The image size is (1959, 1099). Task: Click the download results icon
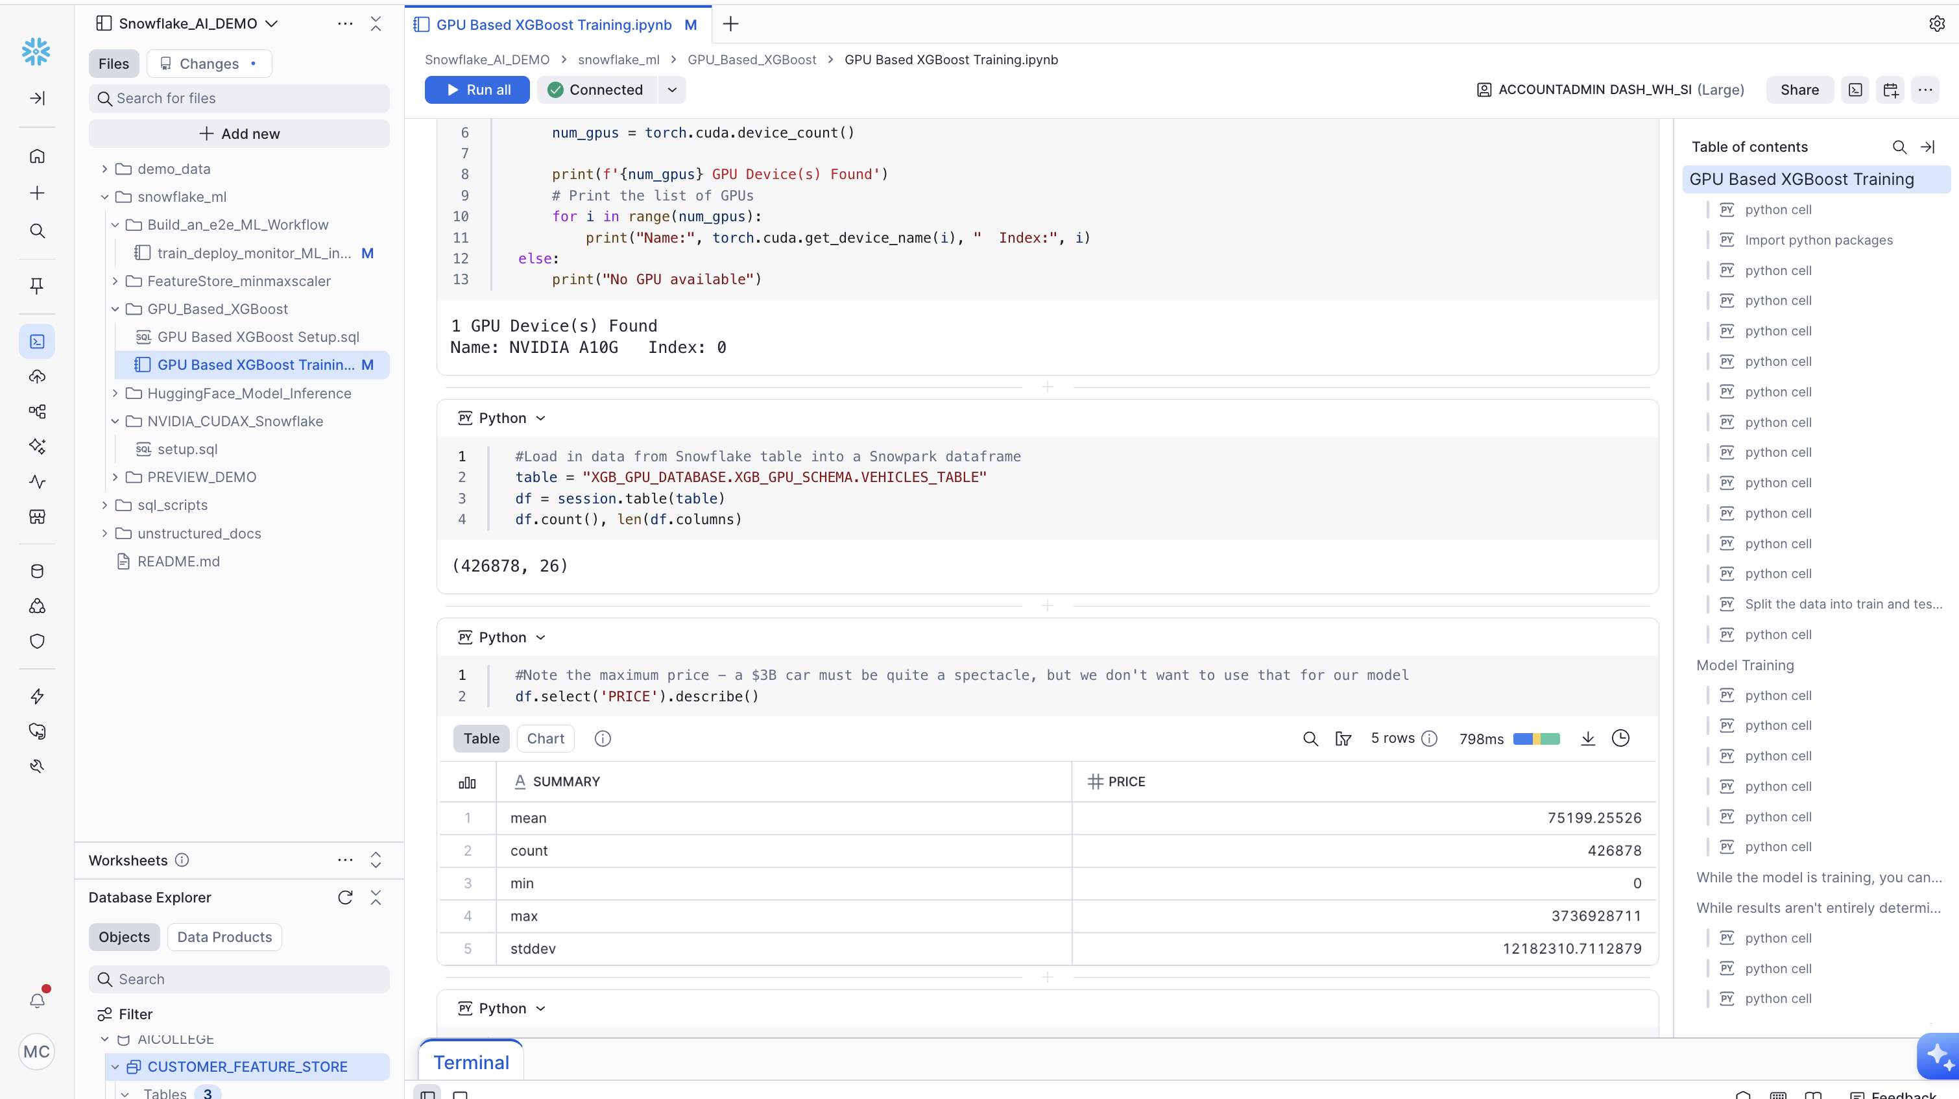1587,738
